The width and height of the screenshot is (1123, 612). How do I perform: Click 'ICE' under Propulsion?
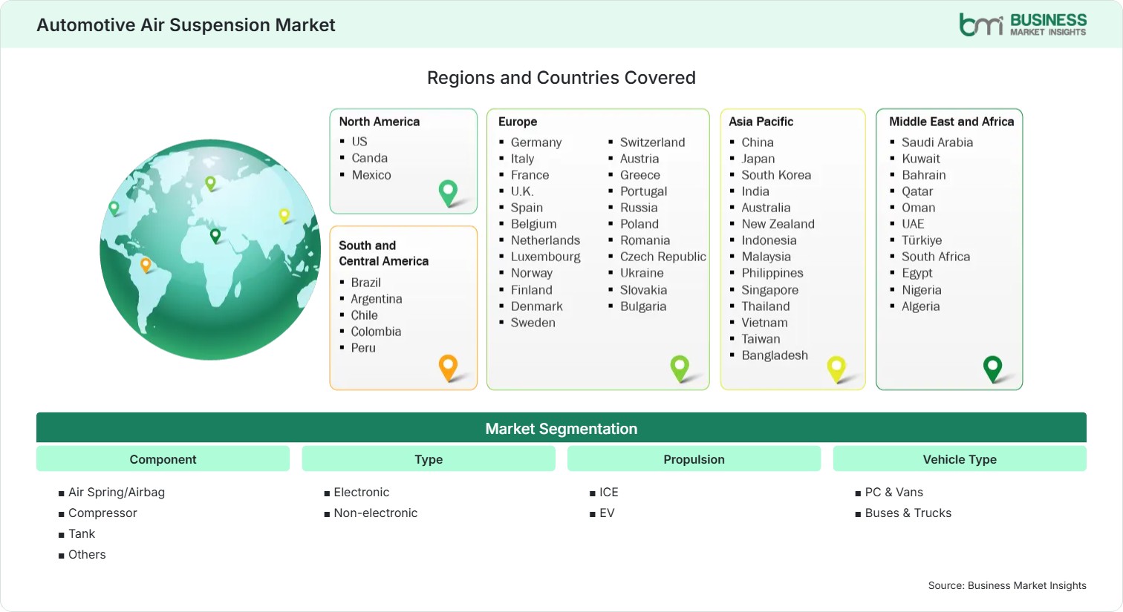[x=609, y=492]
